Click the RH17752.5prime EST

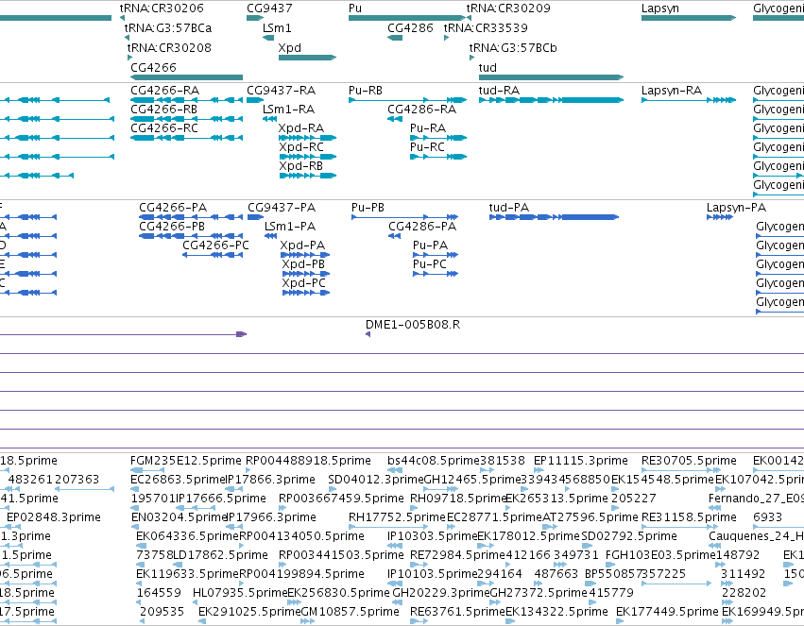(388, 527)
